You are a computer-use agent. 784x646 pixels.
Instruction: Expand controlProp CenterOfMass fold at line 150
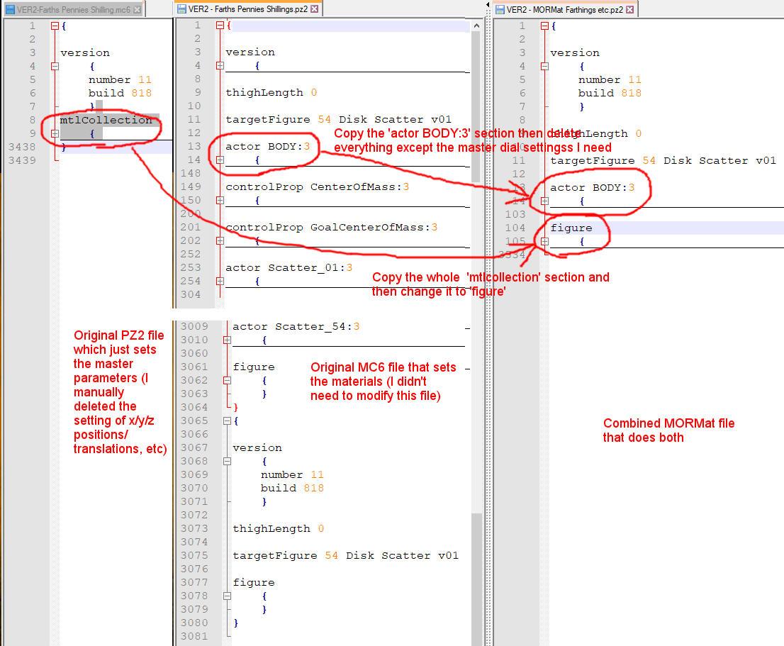[220, 200]
